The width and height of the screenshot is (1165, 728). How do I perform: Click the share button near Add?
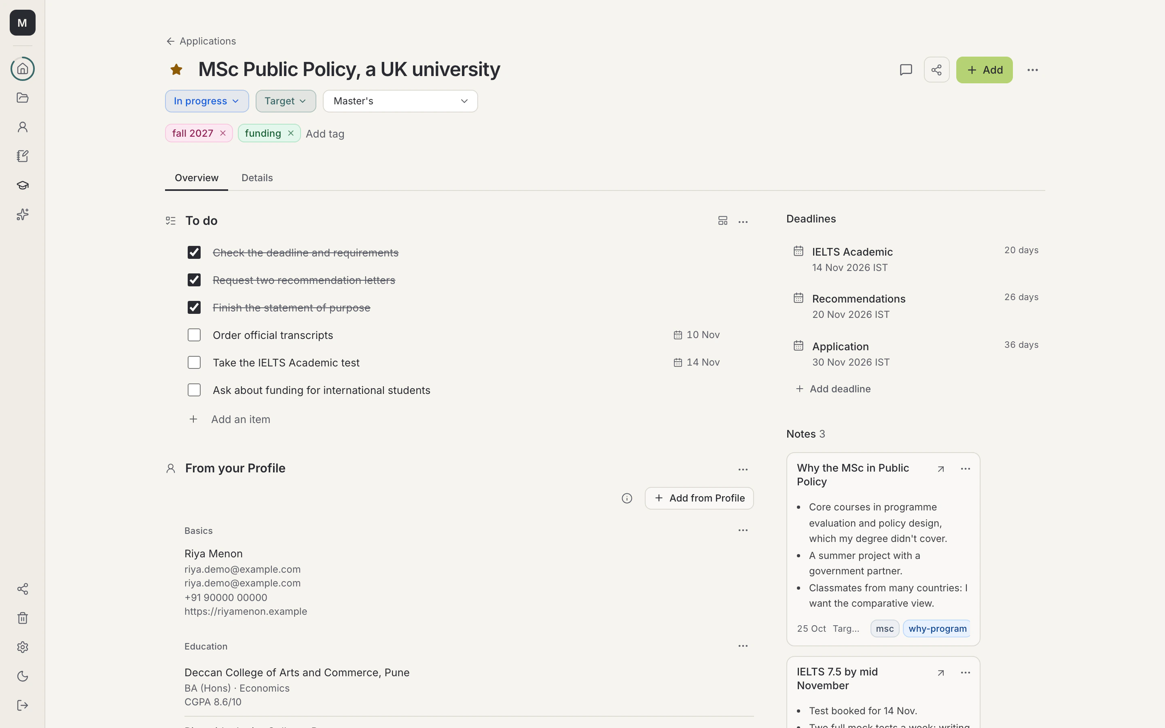coord(936,70)
